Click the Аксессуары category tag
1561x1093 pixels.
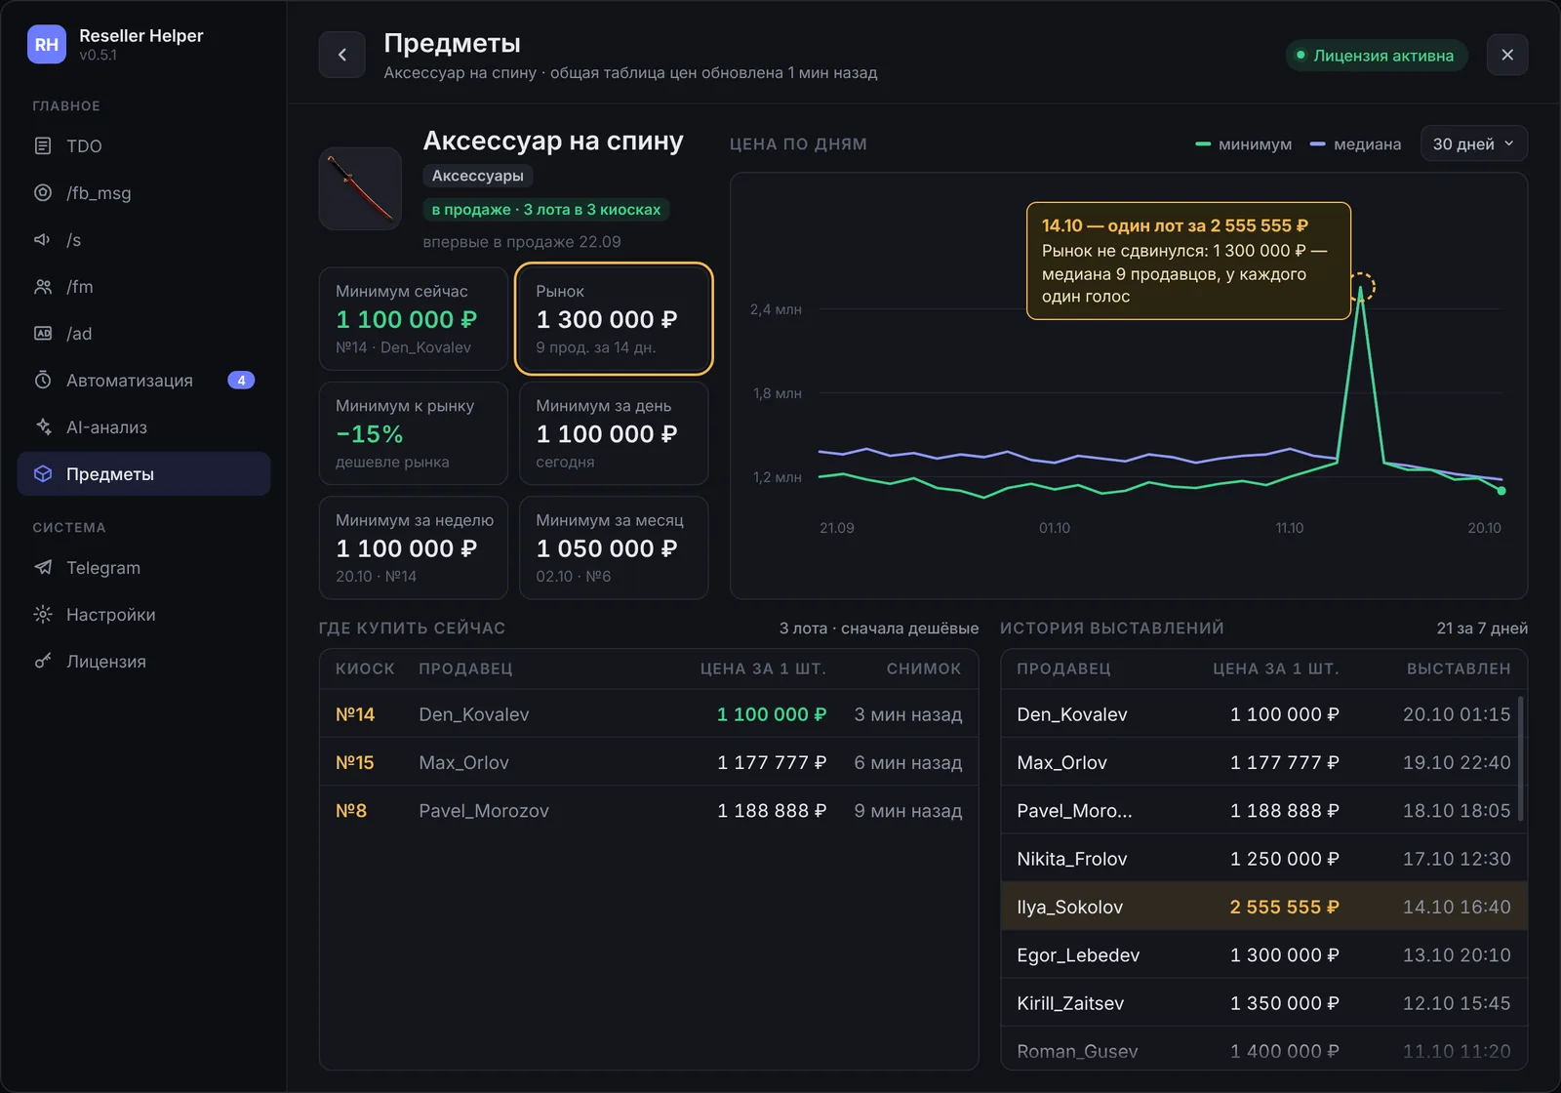click(x=478, y=176)
